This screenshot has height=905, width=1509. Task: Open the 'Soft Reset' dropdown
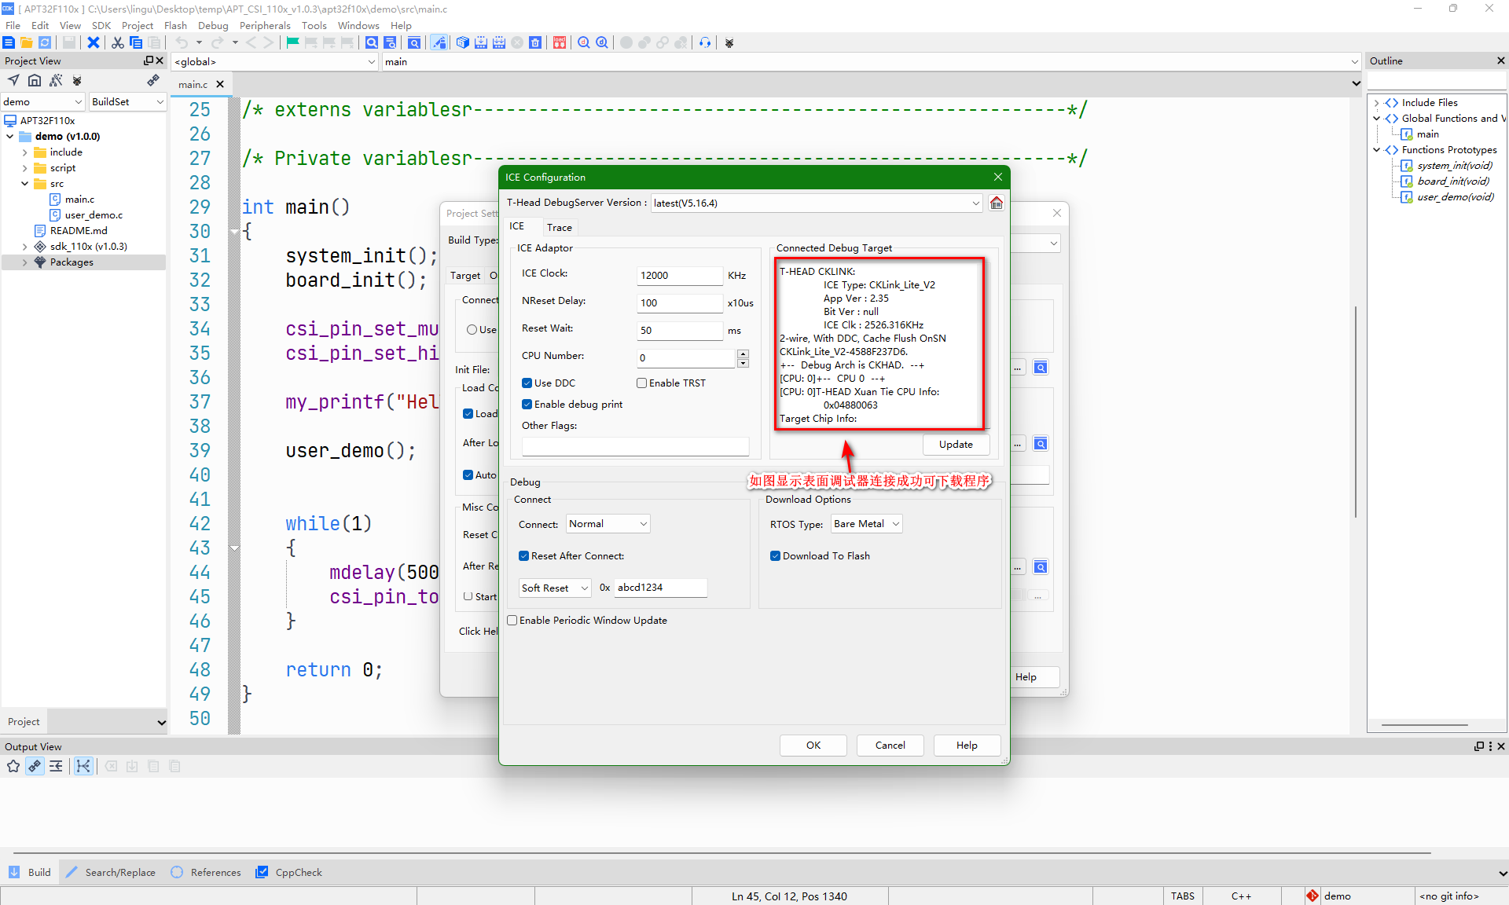tap(555, 588)
